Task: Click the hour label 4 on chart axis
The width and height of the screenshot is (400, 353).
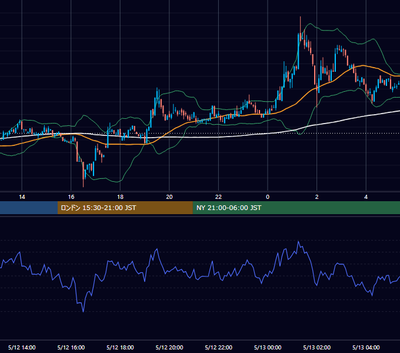Action: coord(366,197)
